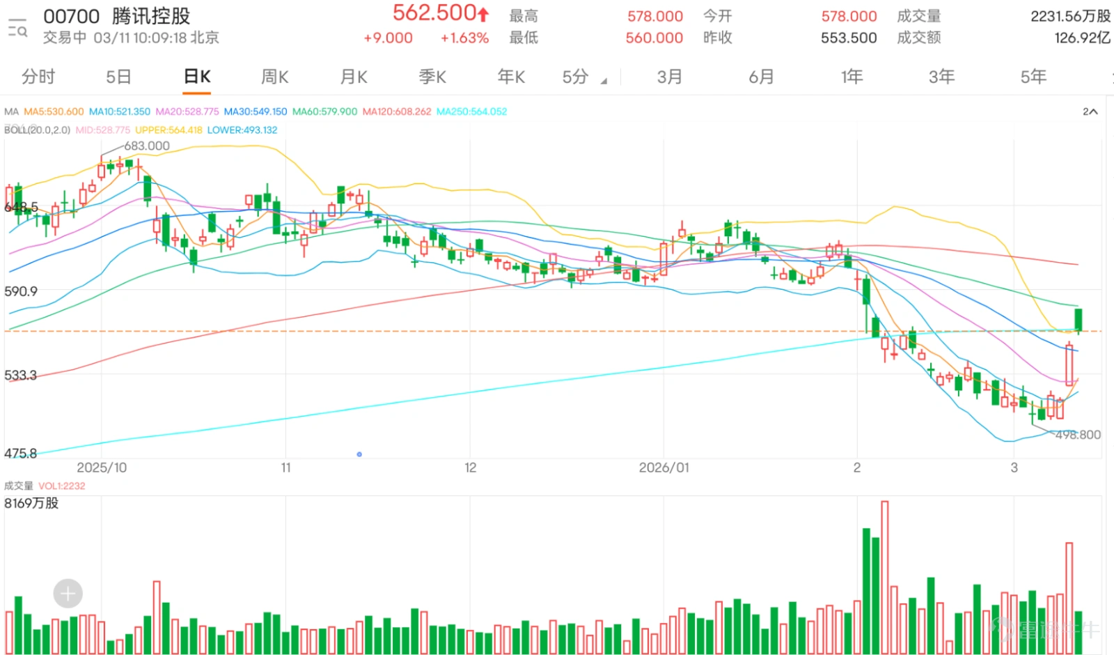Click the small blue dot on the time axis
The width and height of the screenshot is (1114, 655).
tap(359, 454)
